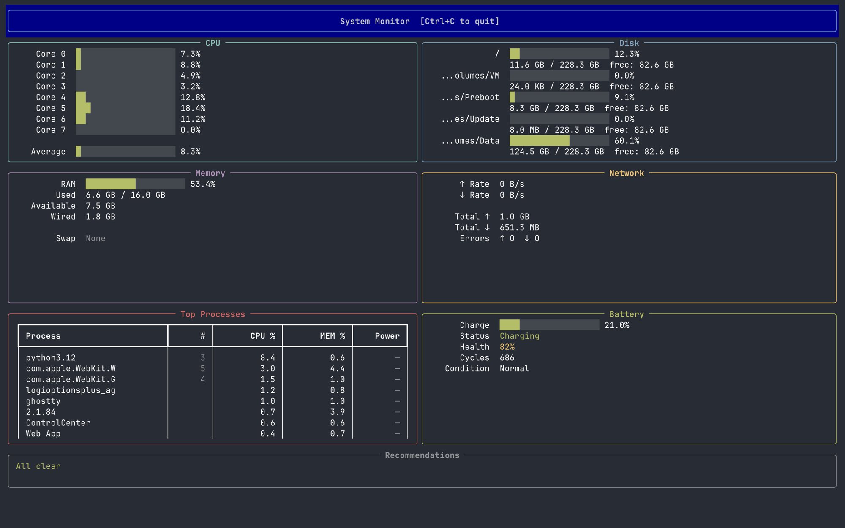Click the root disk usage bar
This screenshot has width=845, height=528.
click(559, 54)
